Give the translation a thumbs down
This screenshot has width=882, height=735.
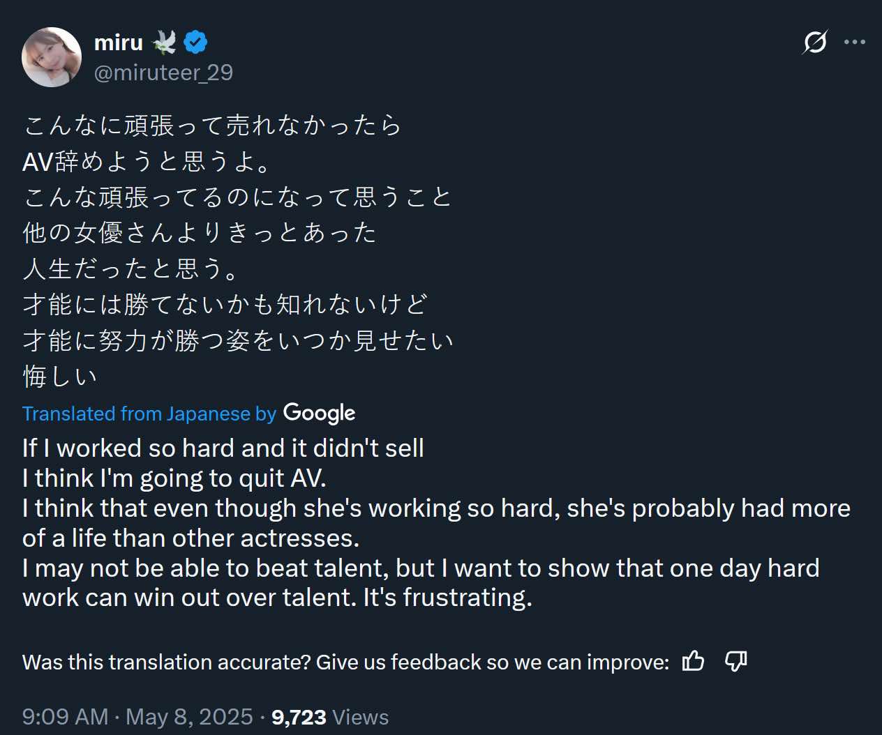click(x=735, y=660)
